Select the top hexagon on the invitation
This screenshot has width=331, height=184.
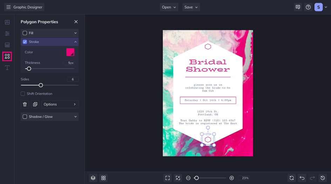point(208,47)
